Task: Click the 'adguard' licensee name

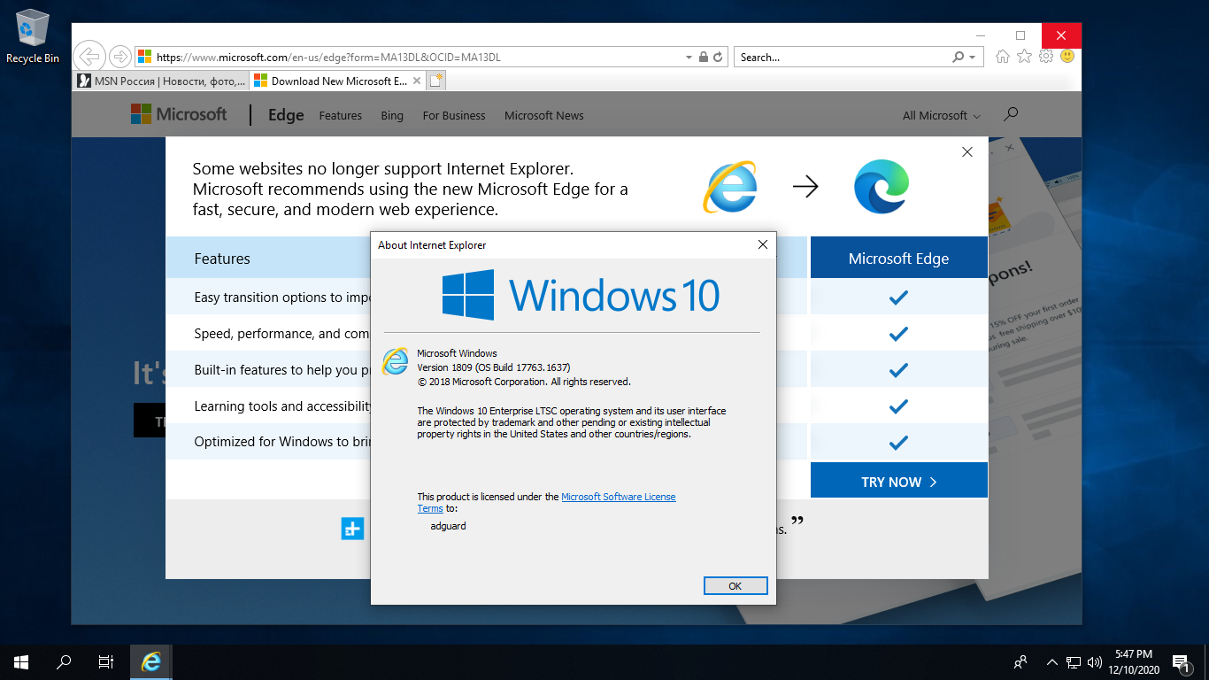Action: 448,526
